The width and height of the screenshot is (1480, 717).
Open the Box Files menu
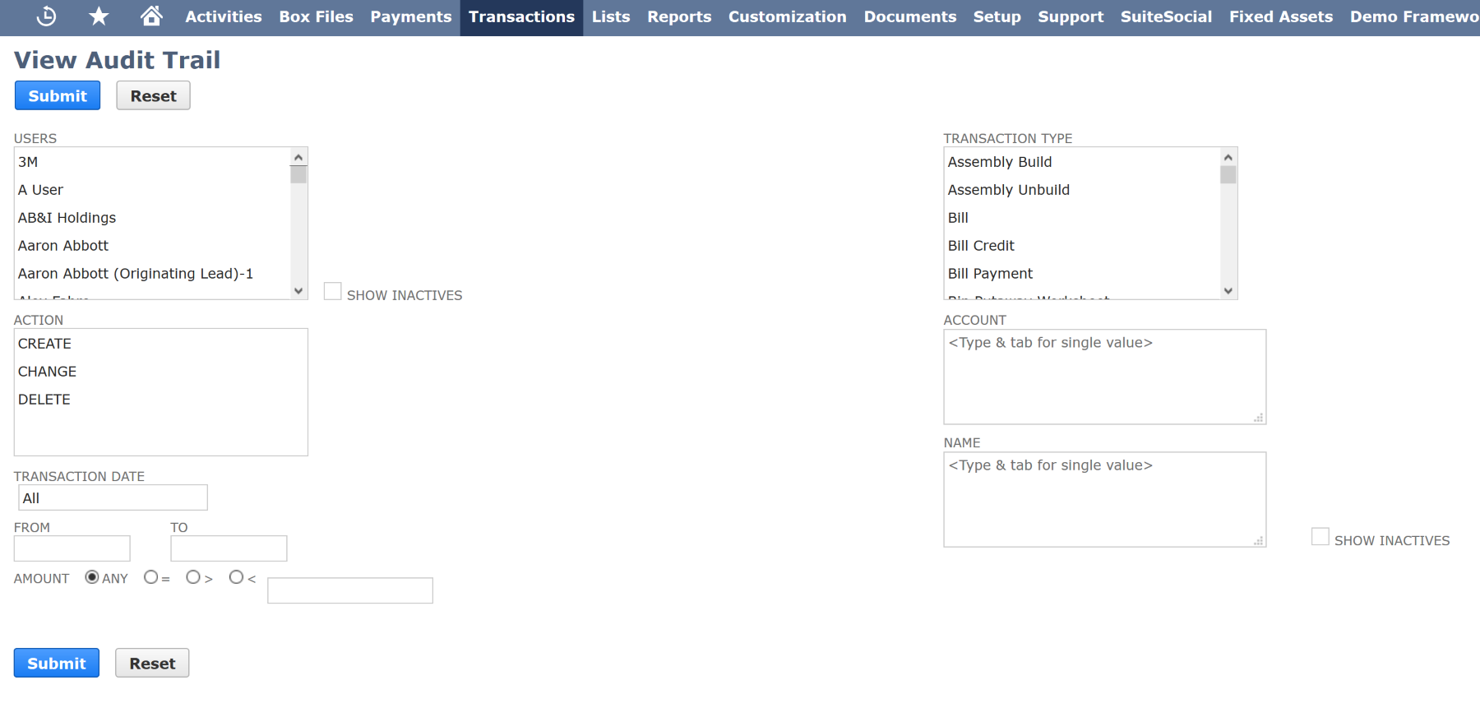click(x=316, y=16)
